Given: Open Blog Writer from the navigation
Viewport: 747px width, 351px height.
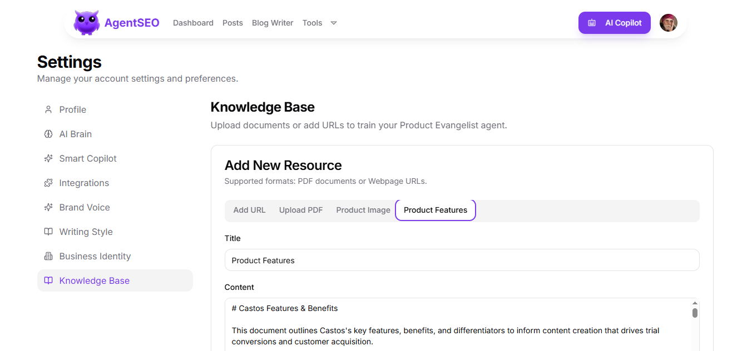Looking at the screenshot, I should click(x=272, y=23).
